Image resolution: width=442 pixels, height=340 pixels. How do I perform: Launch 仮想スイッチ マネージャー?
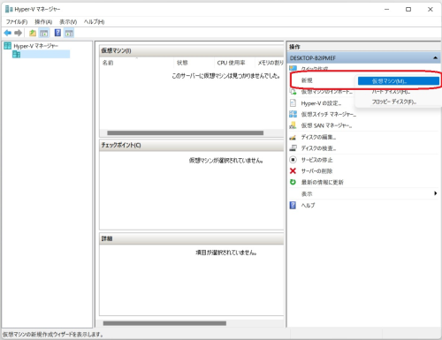pyautogui.click(x=329, y=115)
